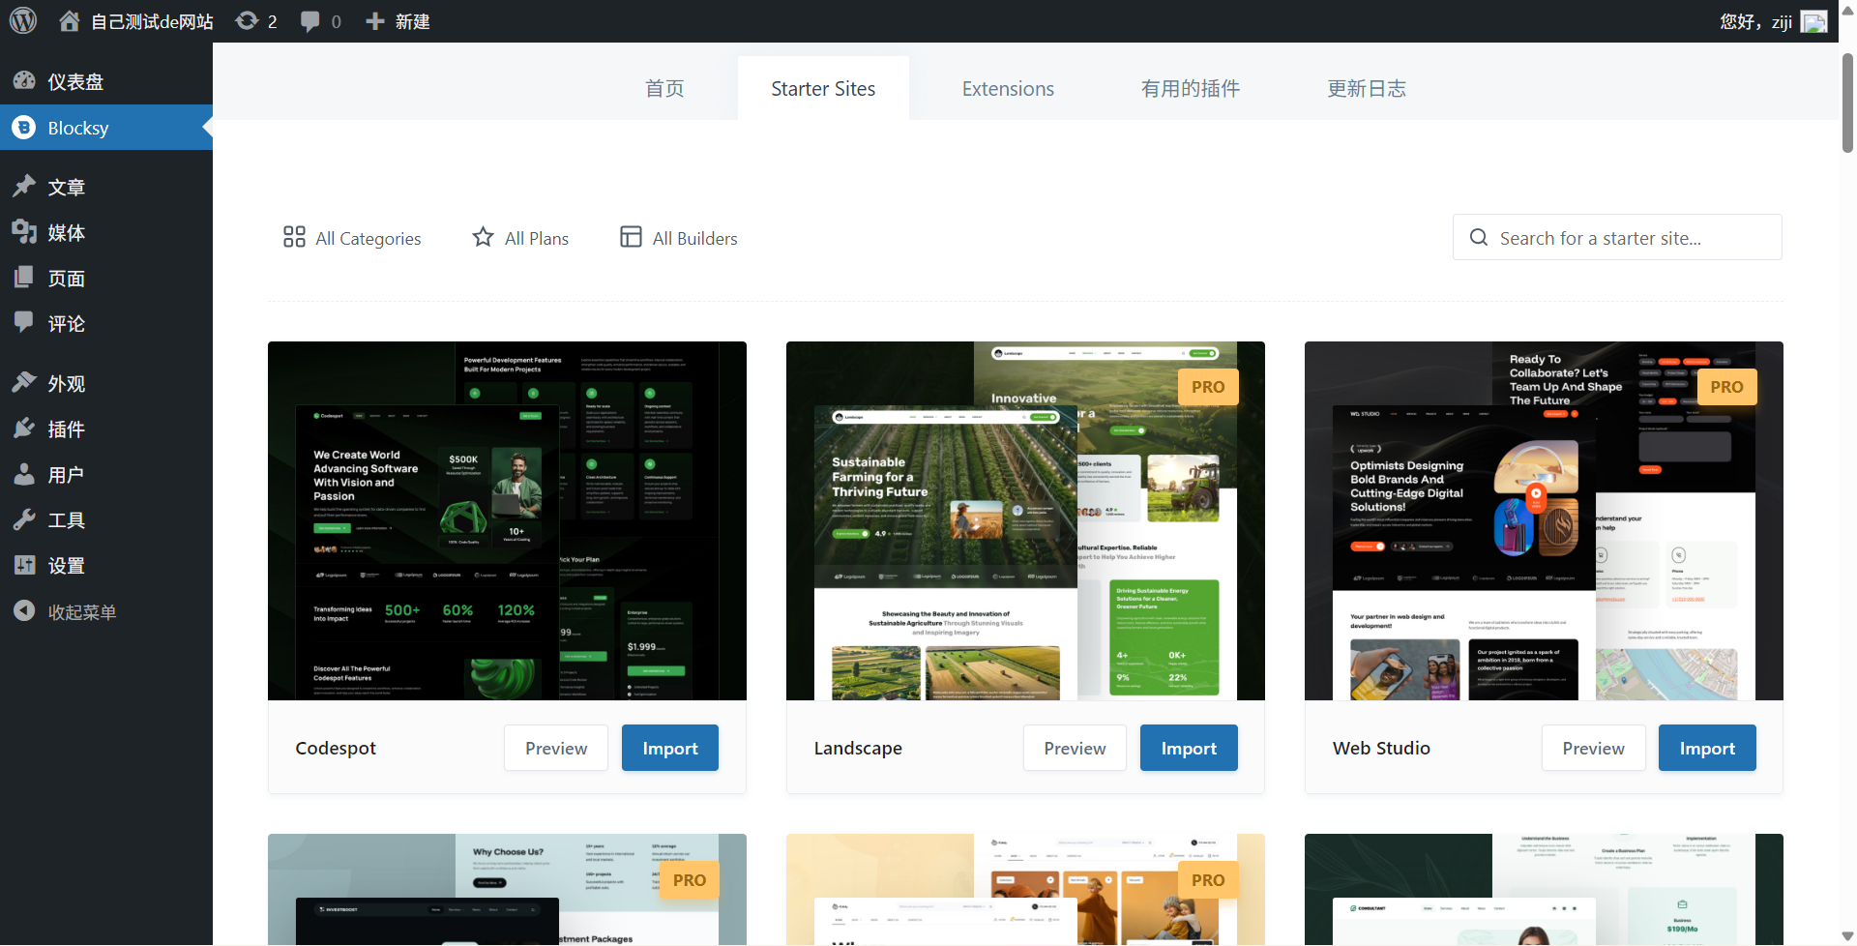Click the home icon for 自己测试de网站
This screenshot has width=1857, height=946.
click(69, 20)
